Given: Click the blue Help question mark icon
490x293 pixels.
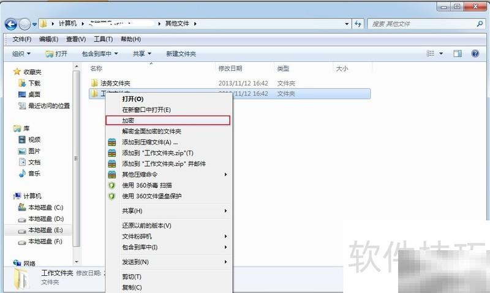Looking at the screenshot, I should [x=475, y=54].
